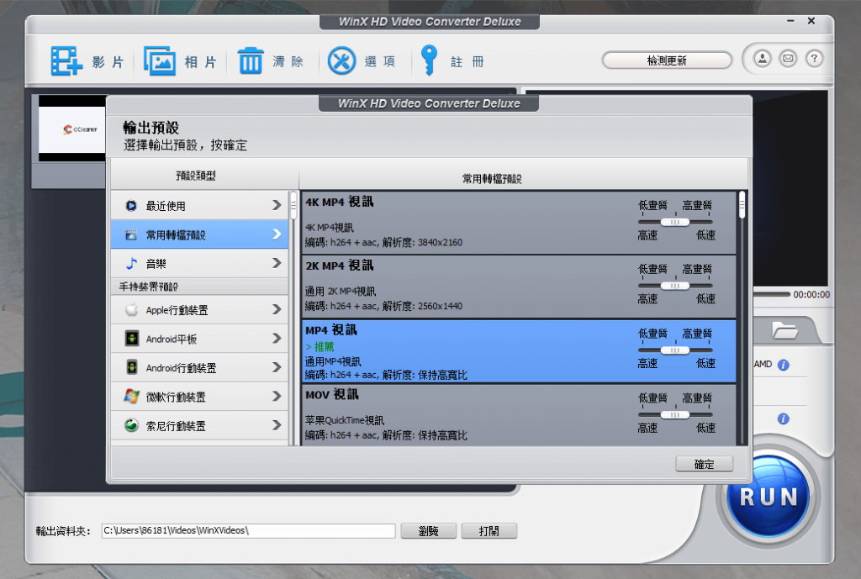This screenshot has height=579, width=861.
Task: Open options (選項) wrench icon
Action: click(341, 61)
